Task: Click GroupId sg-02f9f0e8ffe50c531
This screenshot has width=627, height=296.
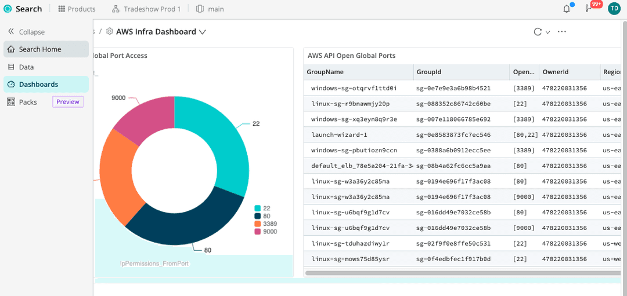Action: [453, 243]
